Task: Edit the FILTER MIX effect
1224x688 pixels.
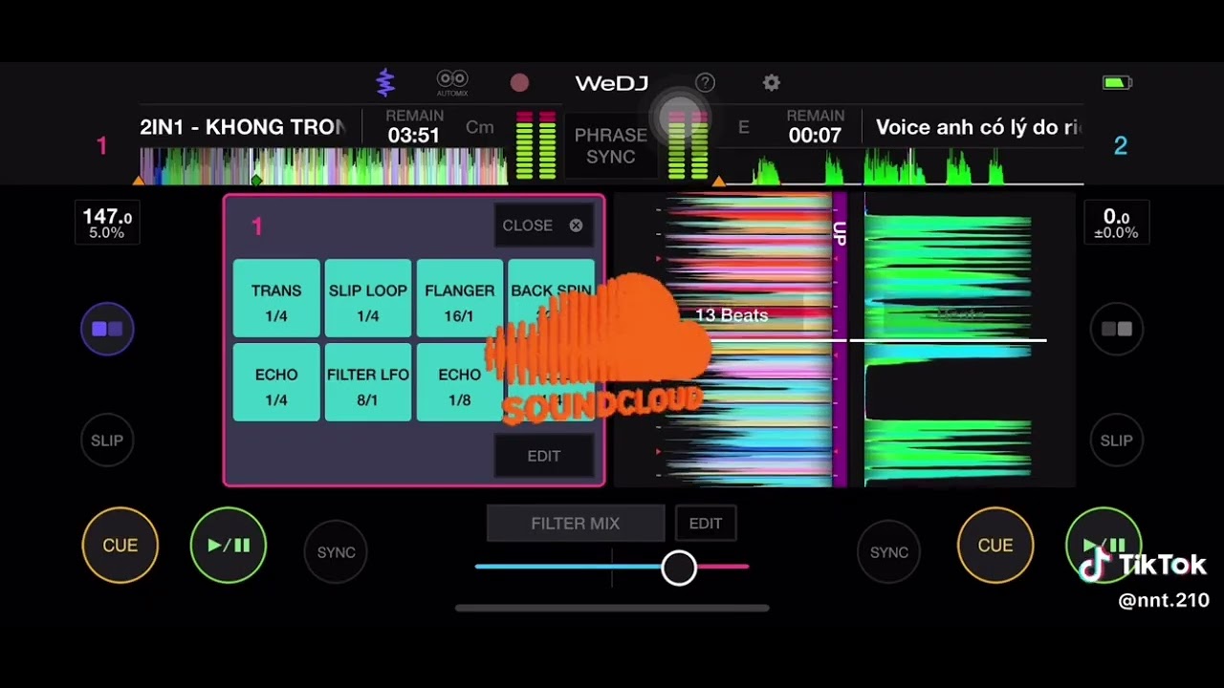Action: (706, 524)
